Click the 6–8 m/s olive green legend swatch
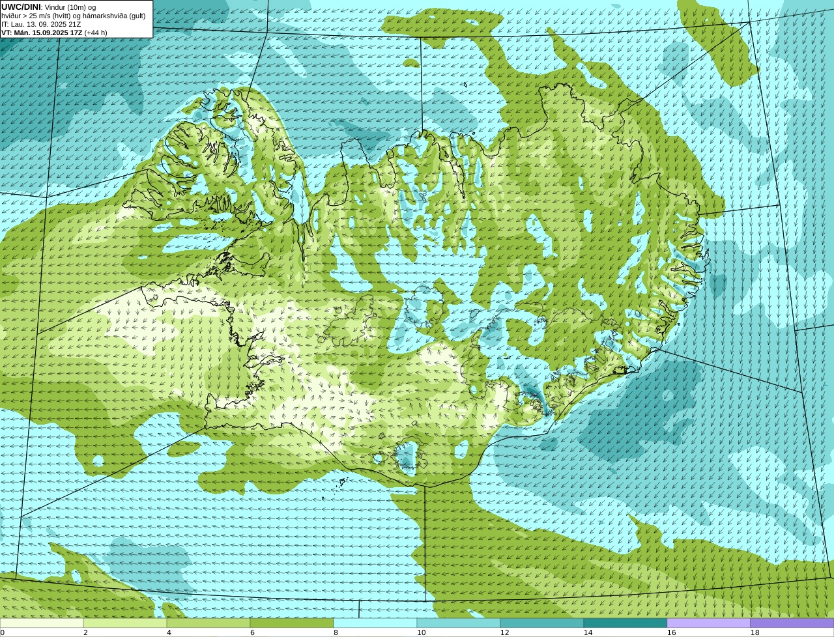The height and width of the screenshot is (637, 834). tap(292, 623)
